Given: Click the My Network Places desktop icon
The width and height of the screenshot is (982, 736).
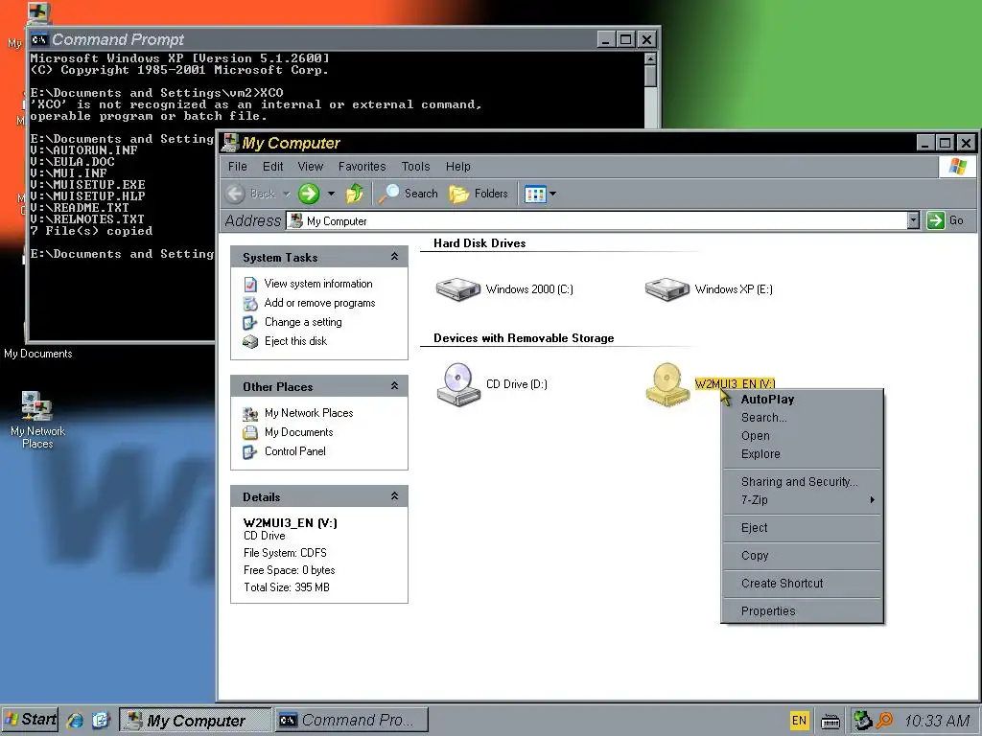Looking at the screenshot, I should coord(37,405).
